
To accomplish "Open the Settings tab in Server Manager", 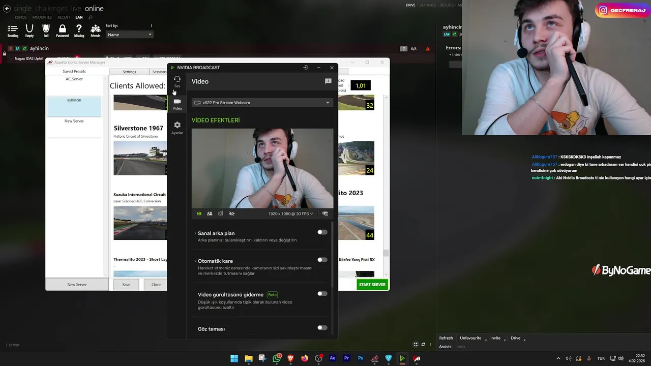I will (129, 72).
